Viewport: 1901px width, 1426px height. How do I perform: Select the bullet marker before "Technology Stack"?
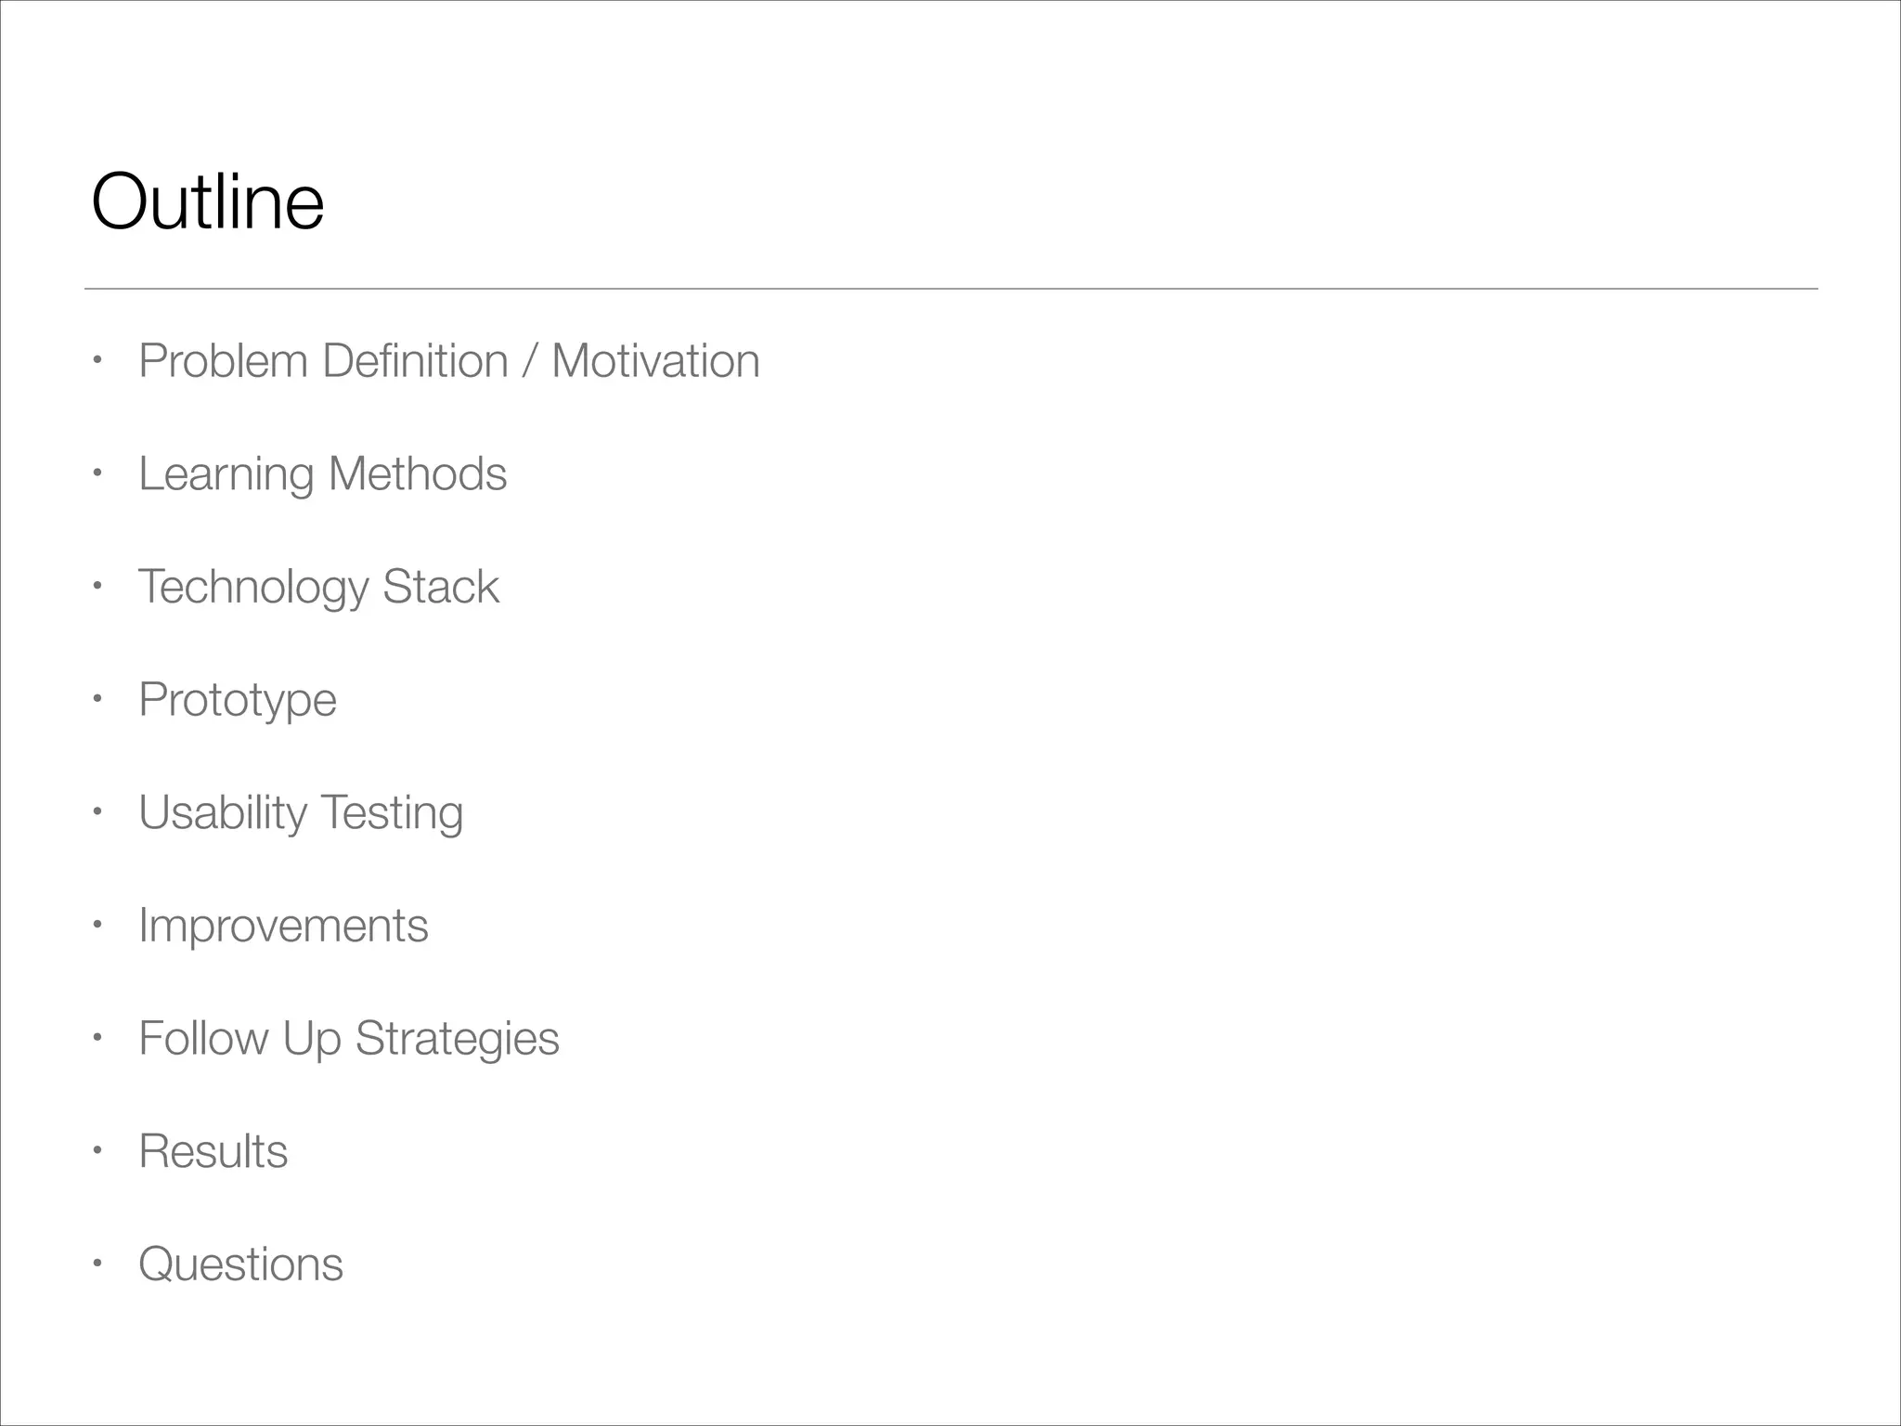pyautogui.click(x=95, y=586)
